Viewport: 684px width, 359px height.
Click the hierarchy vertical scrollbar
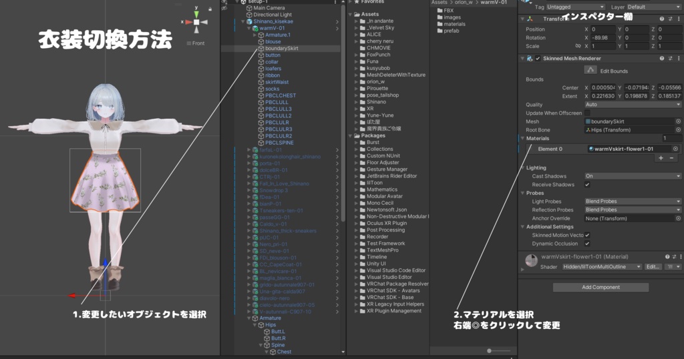[x=343, y=113]
